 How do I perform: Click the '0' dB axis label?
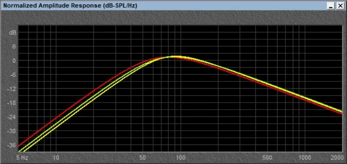[14, 61]
